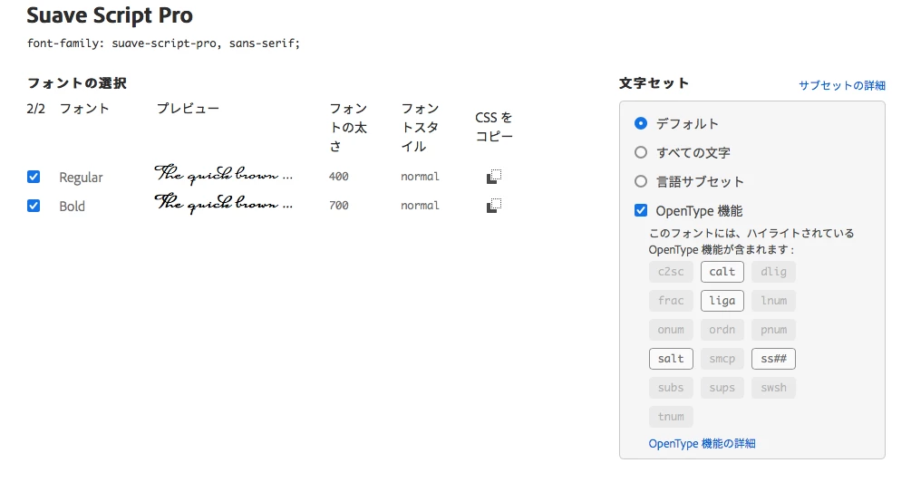Image resolution: width=911 pixels, height=482 pixels.
Task: Click the font-family CSS code line
Action: [x=163, y=43]
